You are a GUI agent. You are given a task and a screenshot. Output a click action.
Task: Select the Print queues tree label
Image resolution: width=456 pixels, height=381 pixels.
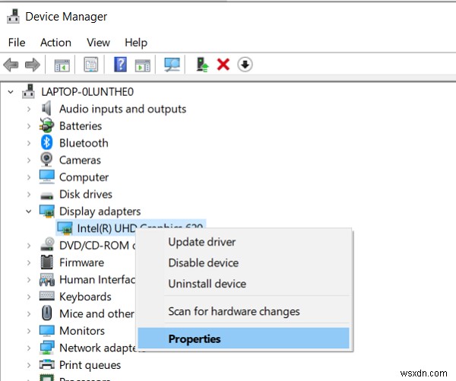pos(90,365)
